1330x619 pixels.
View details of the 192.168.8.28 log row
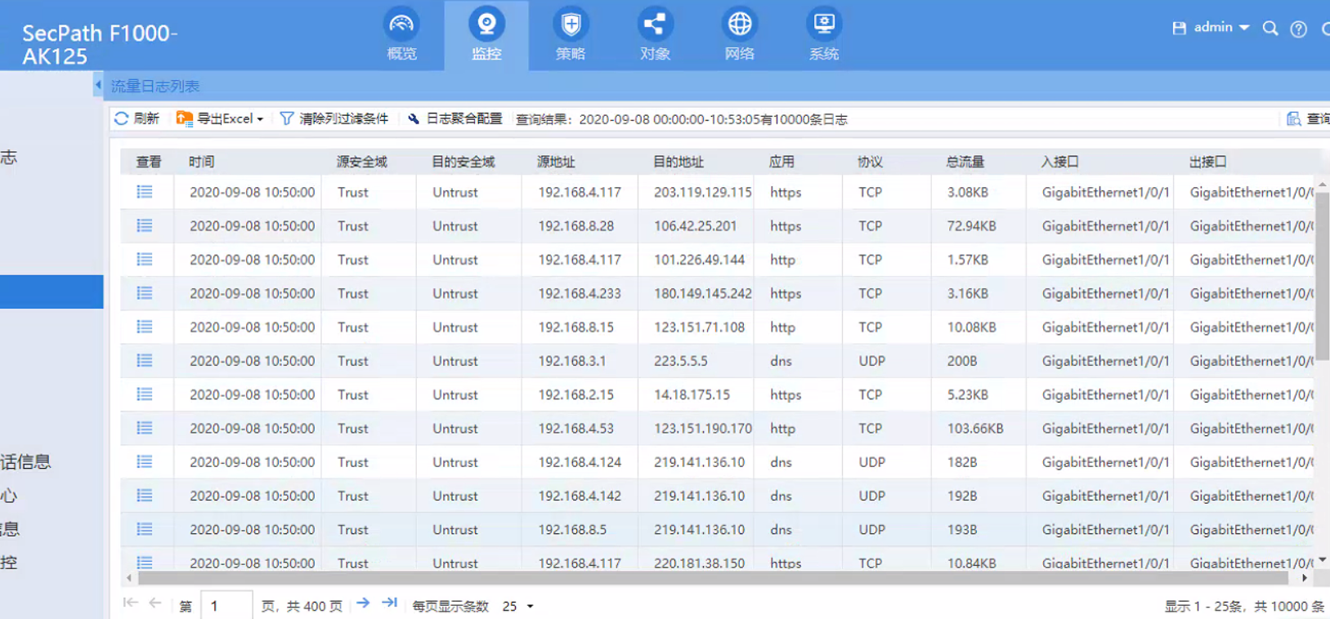coord(145,226)
